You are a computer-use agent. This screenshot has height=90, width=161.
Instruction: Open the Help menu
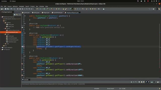click(47, 6)
